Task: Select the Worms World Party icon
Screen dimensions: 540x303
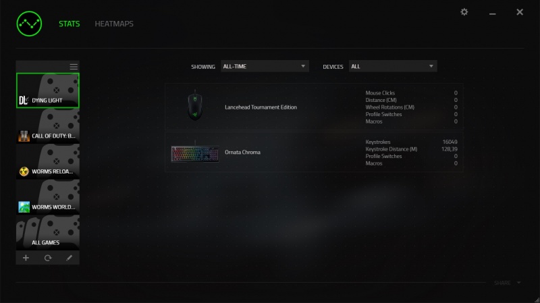Action: point(24,207)
